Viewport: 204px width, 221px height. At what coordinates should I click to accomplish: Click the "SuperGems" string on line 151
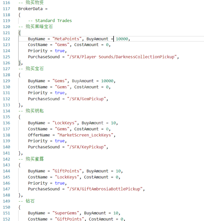(66, 213)
